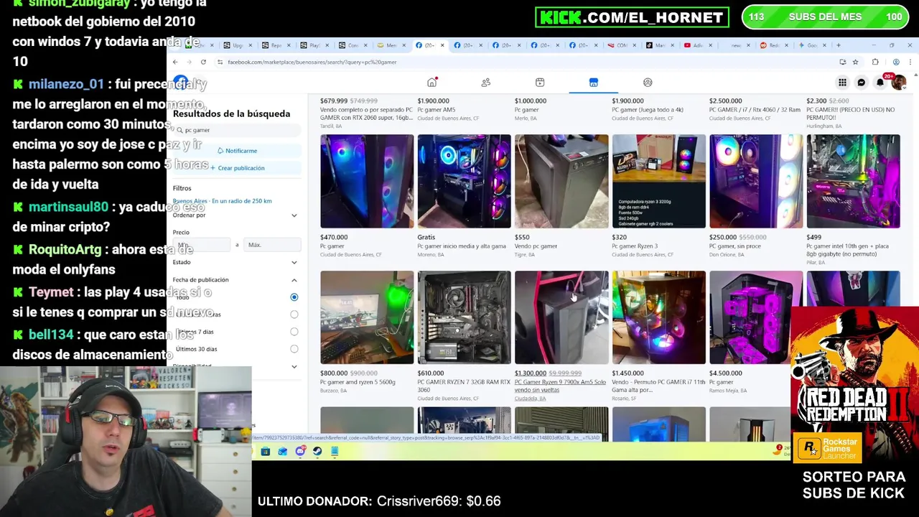Image resolution: width=919 pixels, height=517 pixels.
Task: Click the 'PC GAMER / i7 / Rtx 4060 / 32 Ram' title
Action: click(x=755, y=110)
